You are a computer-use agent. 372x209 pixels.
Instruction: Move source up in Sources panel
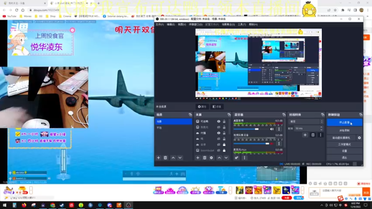point(219,158)
